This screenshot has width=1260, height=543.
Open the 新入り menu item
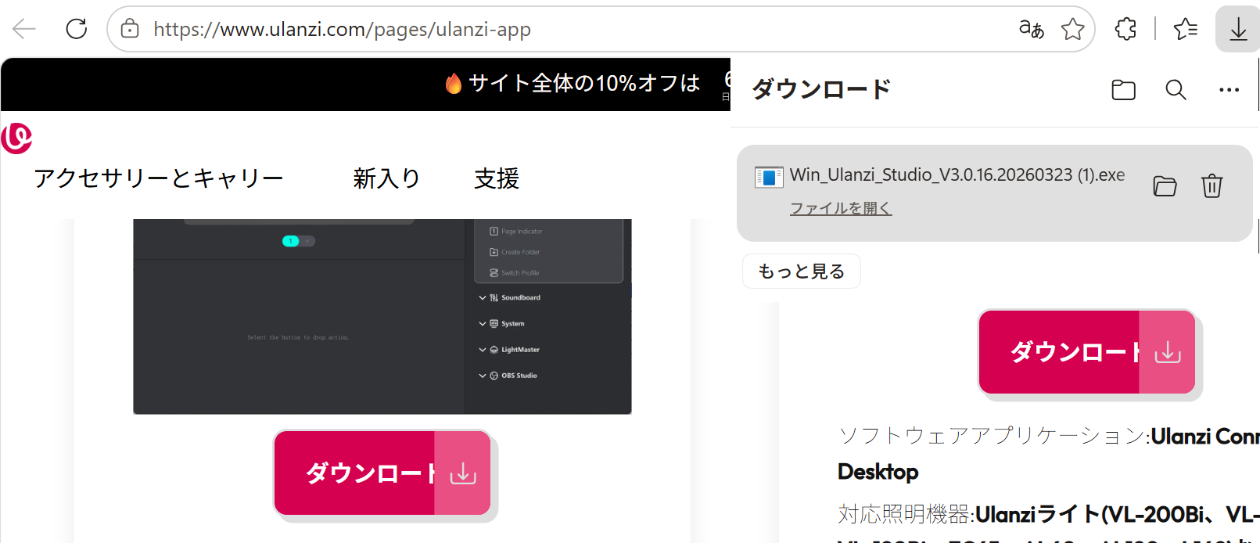click(386, 178)
